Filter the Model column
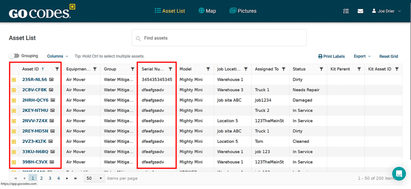The width and height of the screenshot is (411, 189). [208, 69]
